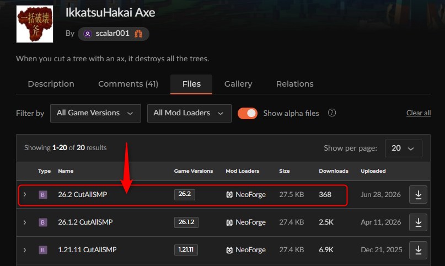445x266 pixels.
Task: Open the IkkatsuHakai Axe project logo thumbnail
Action: click(35, 24)
